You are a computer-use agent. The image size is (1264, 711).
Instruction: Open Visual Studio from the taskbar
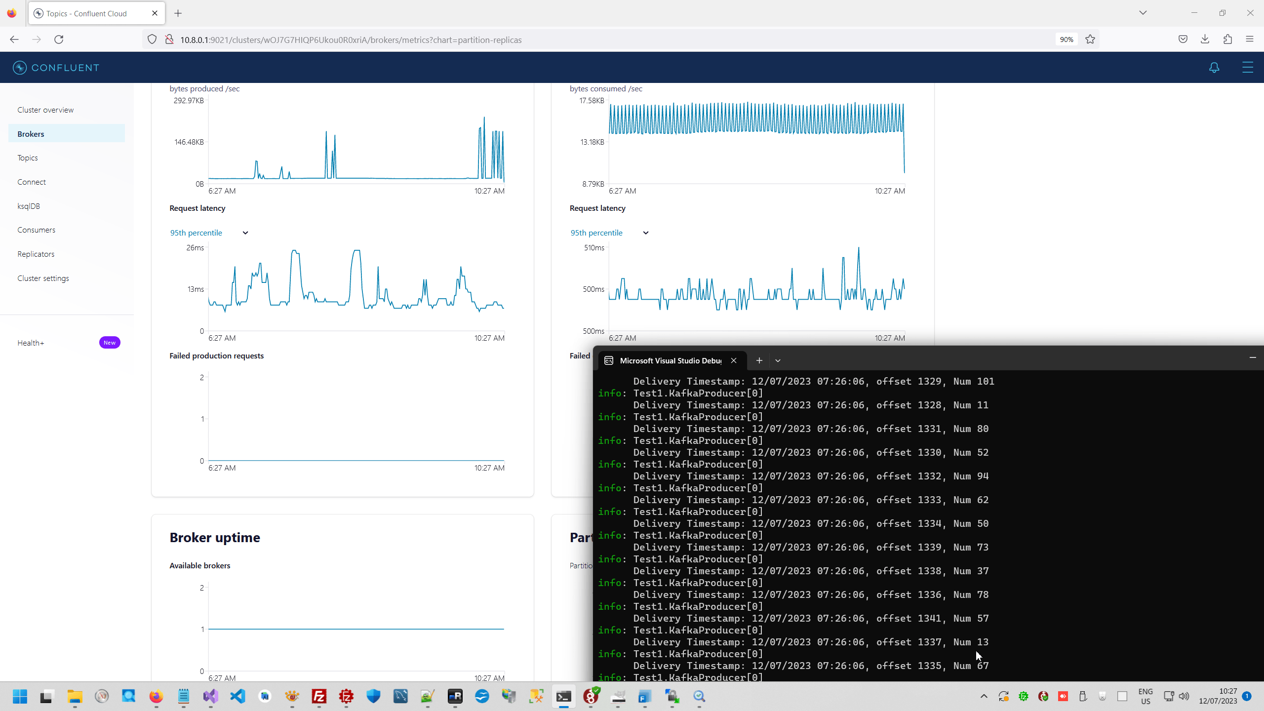coord(210,697)
